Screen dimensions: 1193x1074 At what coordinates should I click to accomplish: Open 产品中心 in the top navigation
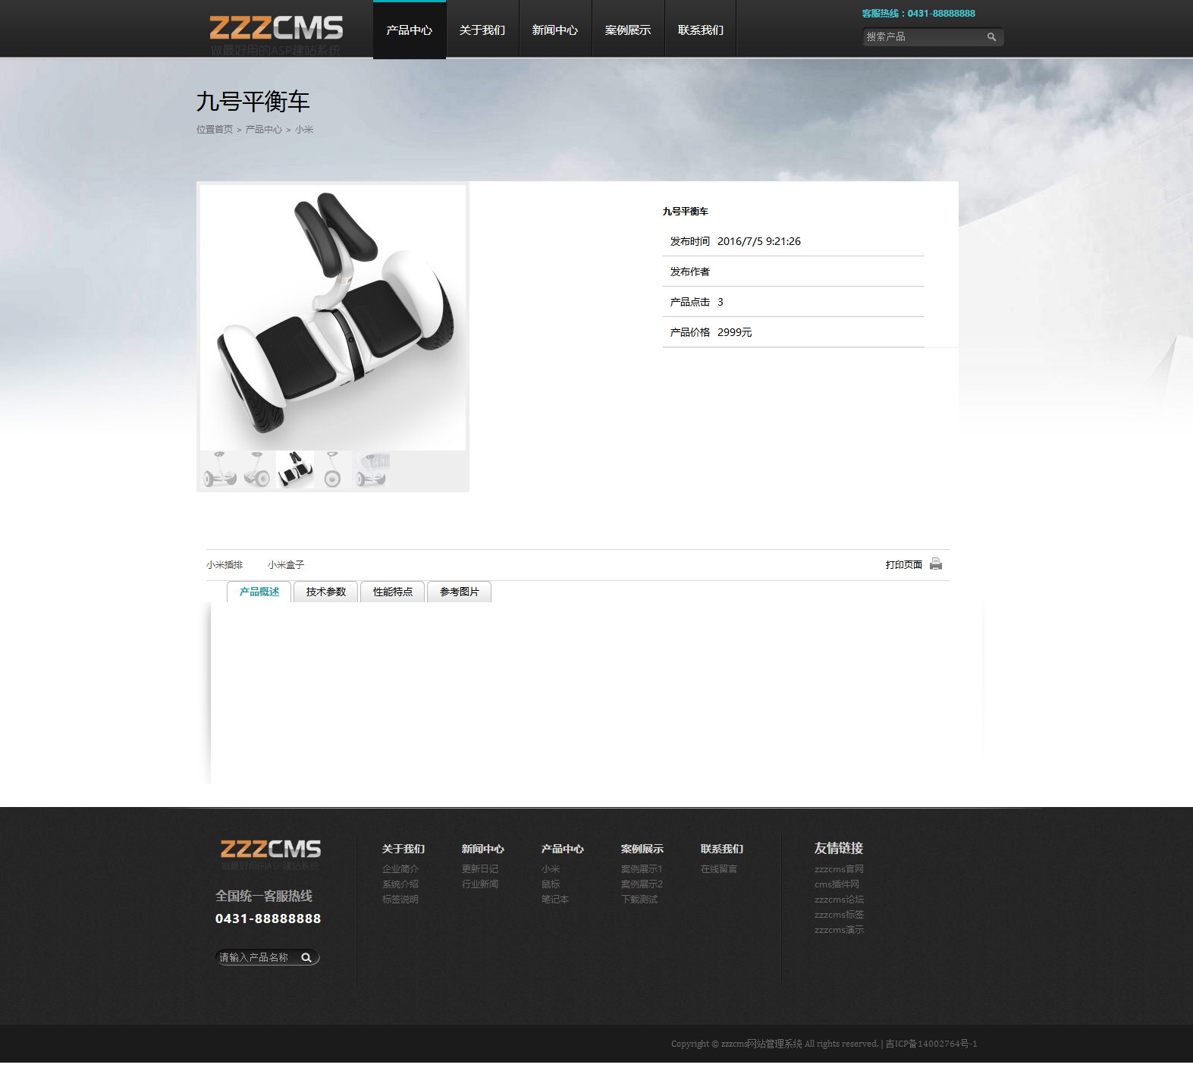[x=410, y=30]
